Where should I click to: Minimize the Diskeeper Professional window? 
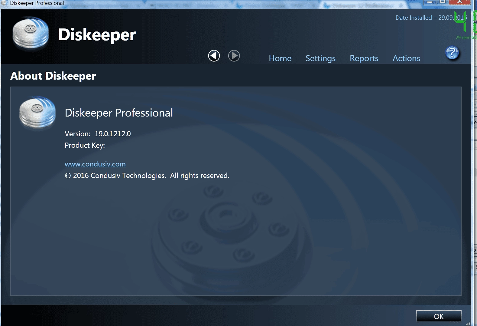point(430,2)
